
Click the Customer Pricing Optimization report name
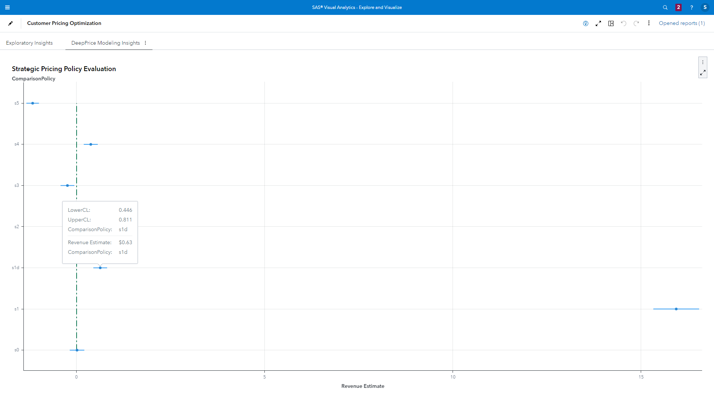64,23
